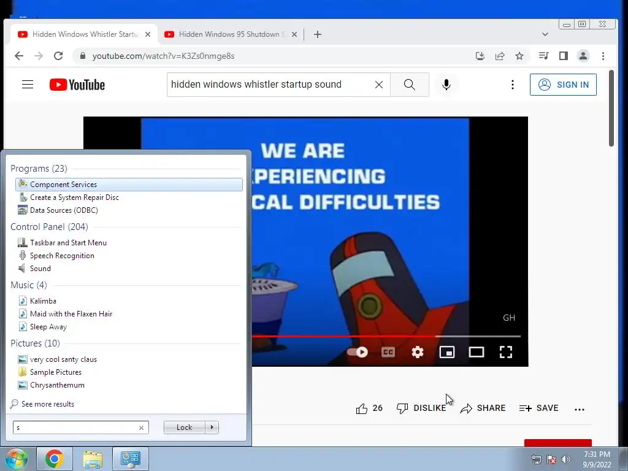Open a new Chrome tab
The height and width of the screenshot is (471, 628).
point(318,34)
